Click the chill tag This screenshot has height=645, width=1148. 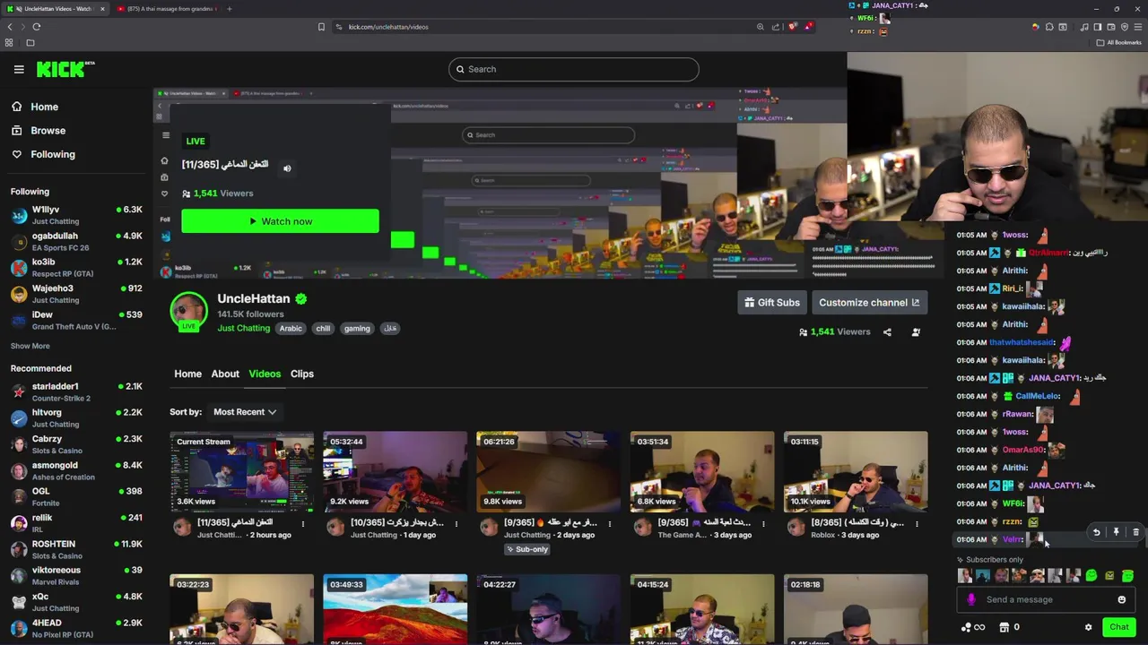tap(323, 329)
